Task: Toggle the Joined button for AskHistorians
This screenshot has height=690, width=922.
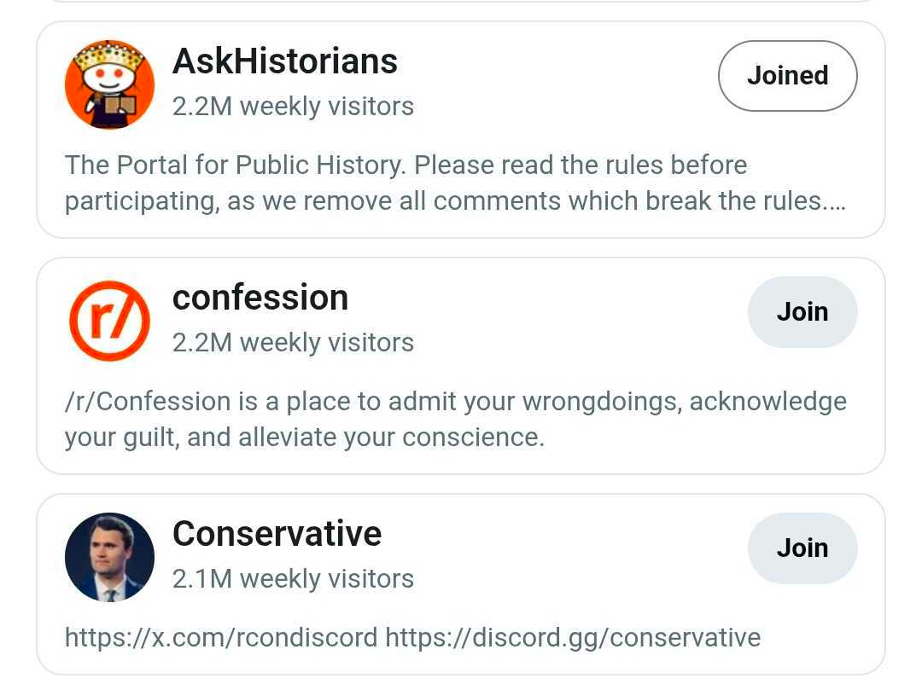Action: [787, 76]
